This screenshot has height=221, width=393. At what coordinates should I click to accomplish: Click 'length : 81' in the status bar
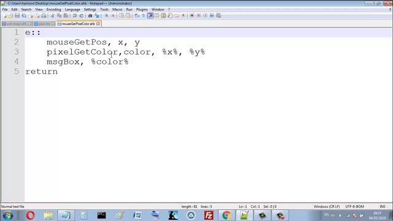(189, 206)
